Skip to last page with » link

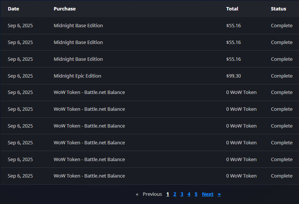click(219, 194)
